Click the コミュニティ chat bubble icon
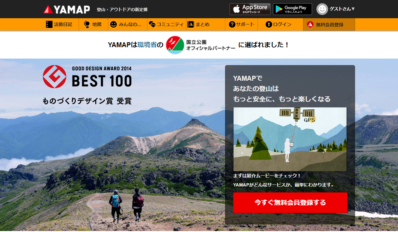The height and width of the screenshot is (232, 398). click(x=152, y=24)
